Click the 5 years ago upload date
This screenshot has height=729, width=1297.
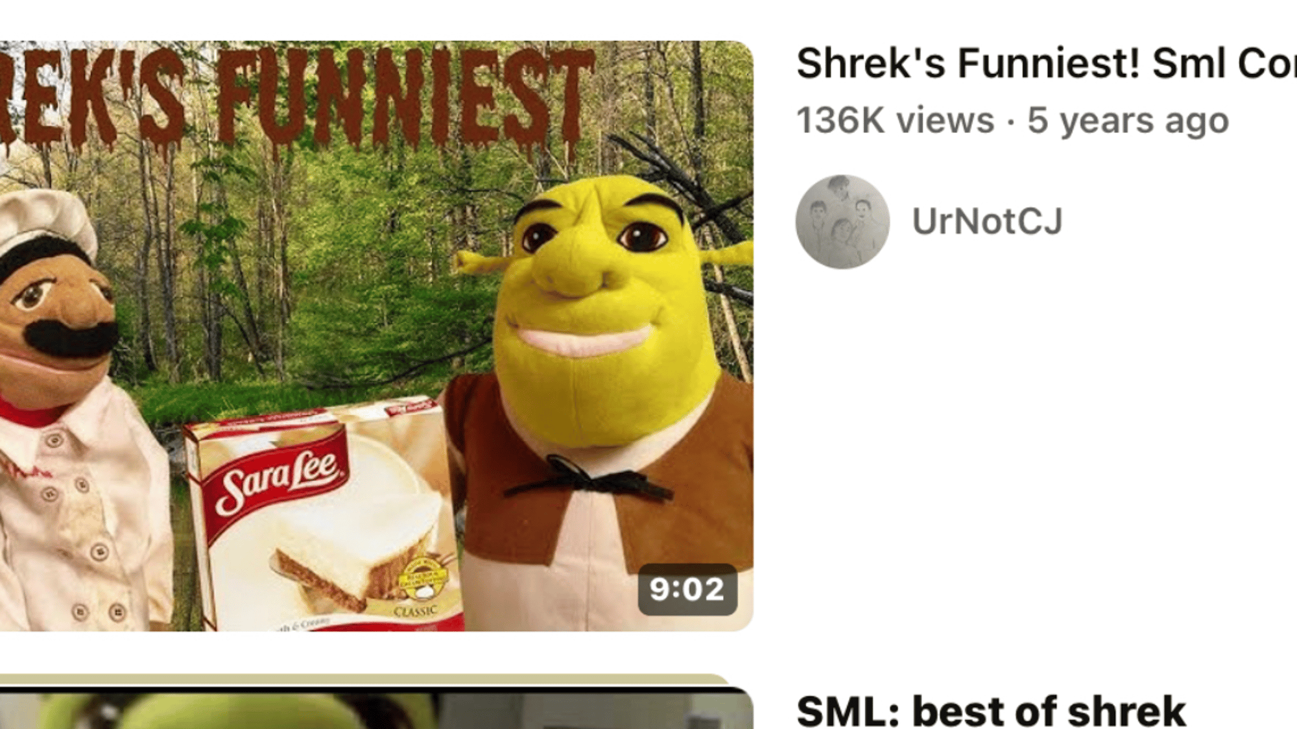click(1128, 121)
